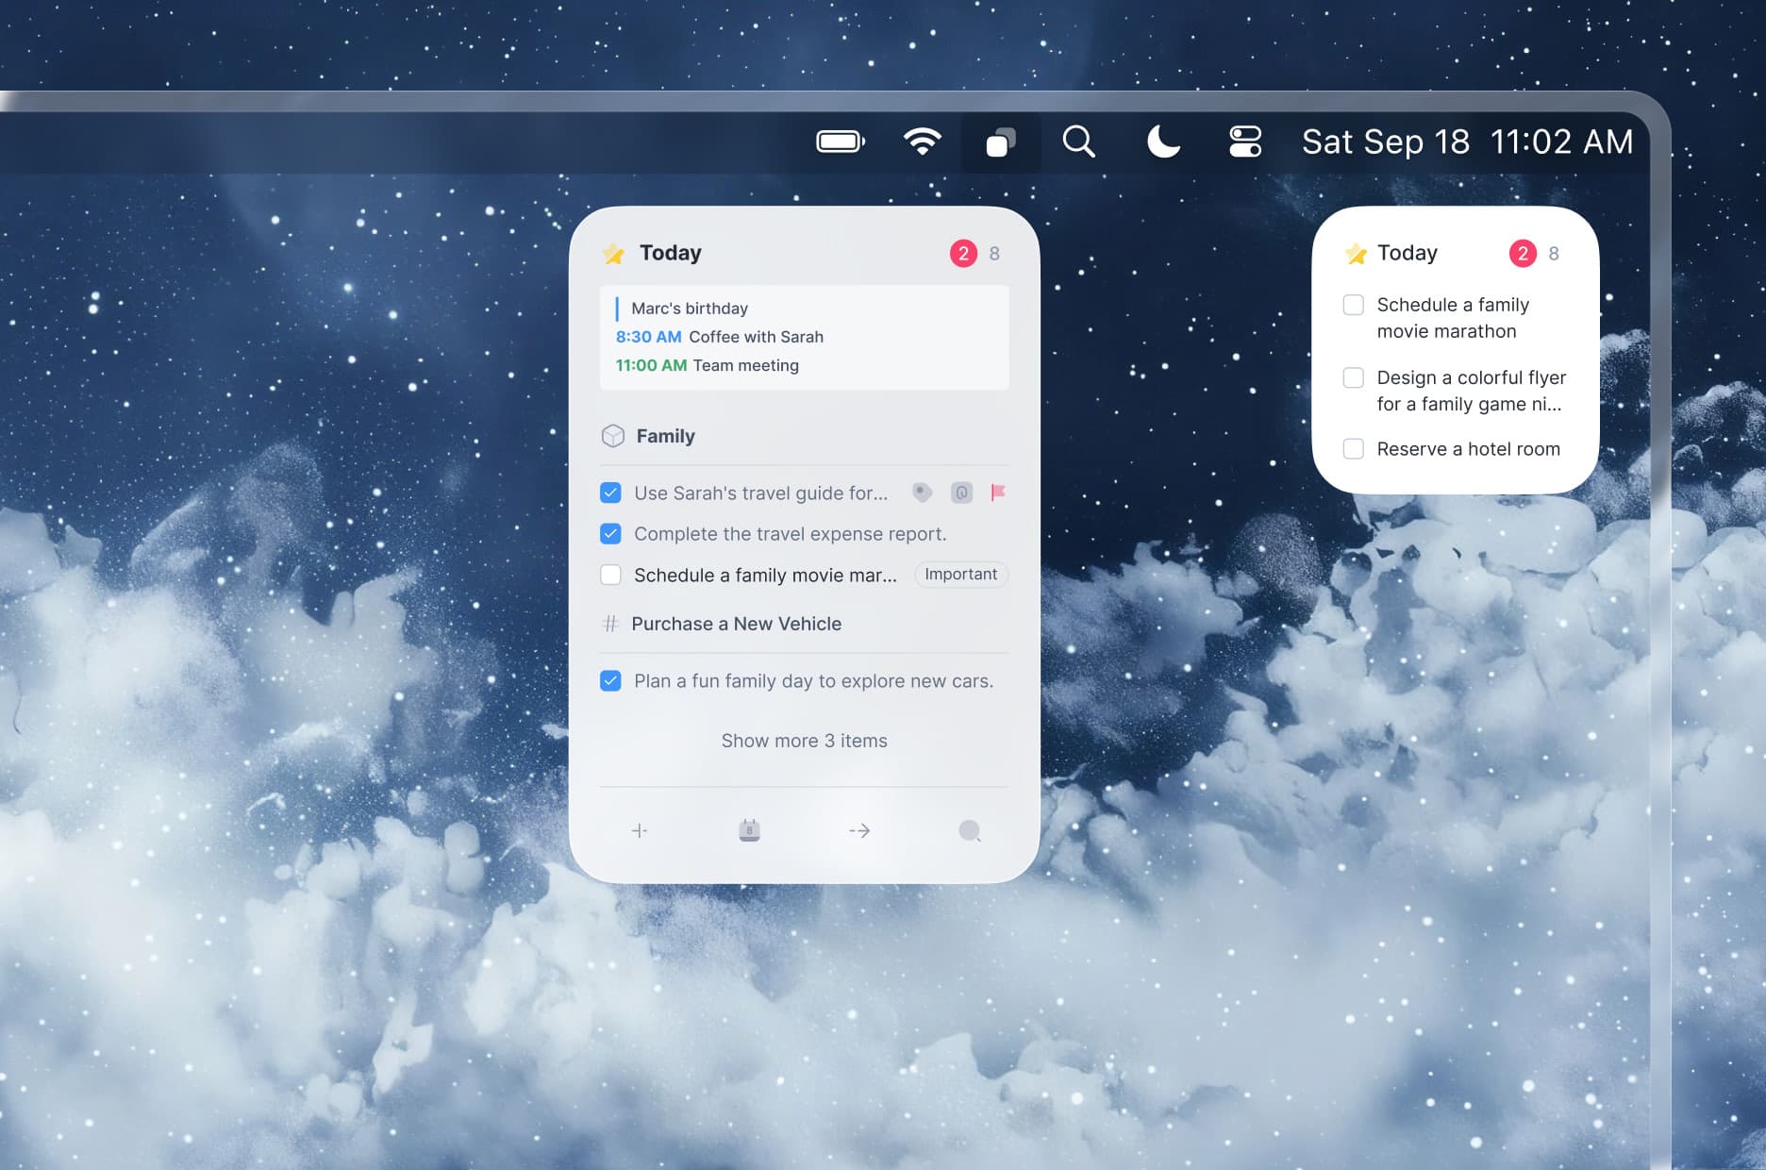Open the battery status menu bar icon
This screenshot has width=1766, height=1170.
(x=841, y=142)
